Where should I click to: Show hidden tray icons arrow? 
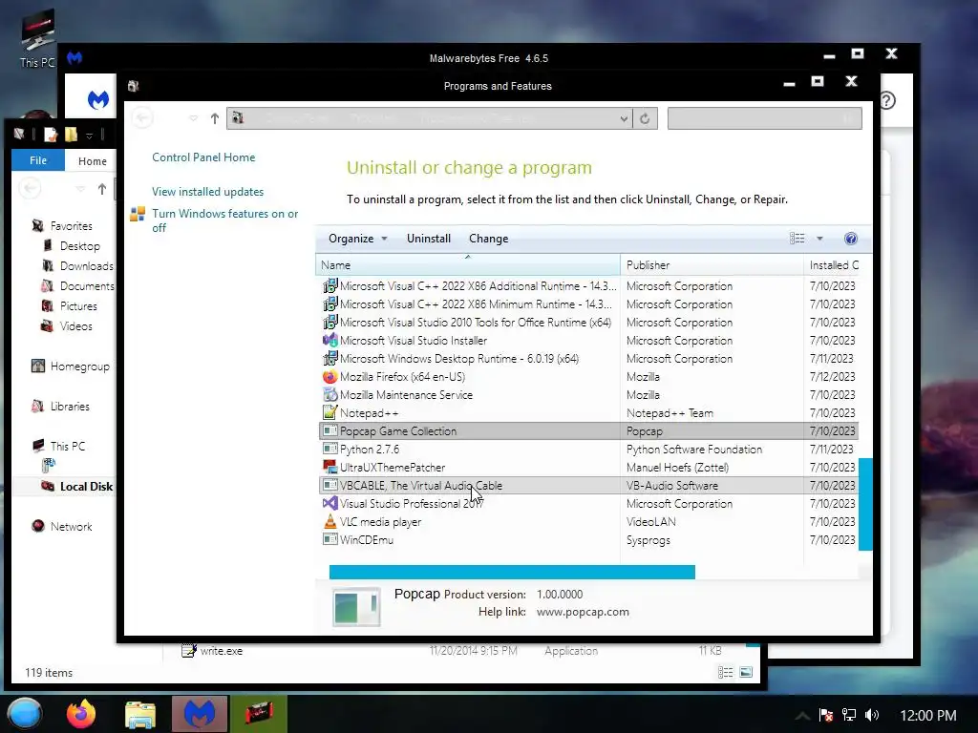point(802,715)
